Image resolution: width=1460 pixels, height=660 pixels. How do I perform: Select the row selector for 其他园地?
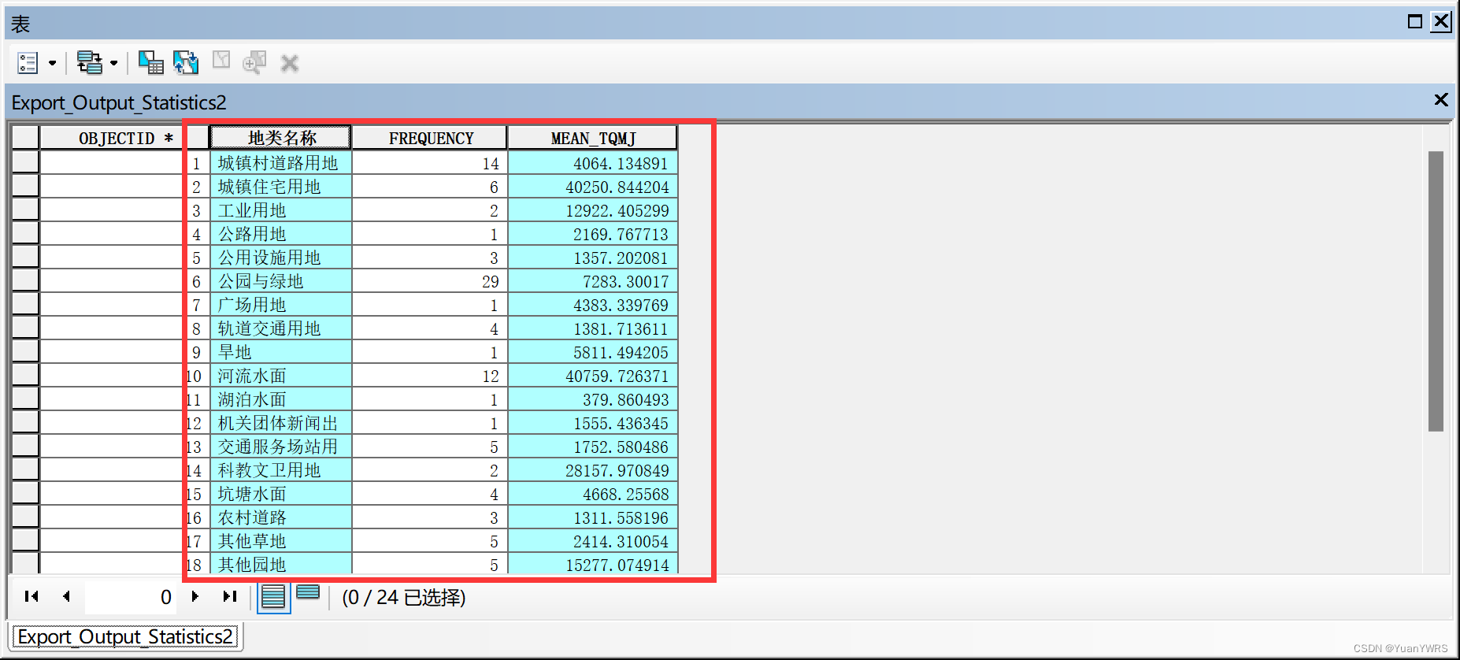point(25,563)
